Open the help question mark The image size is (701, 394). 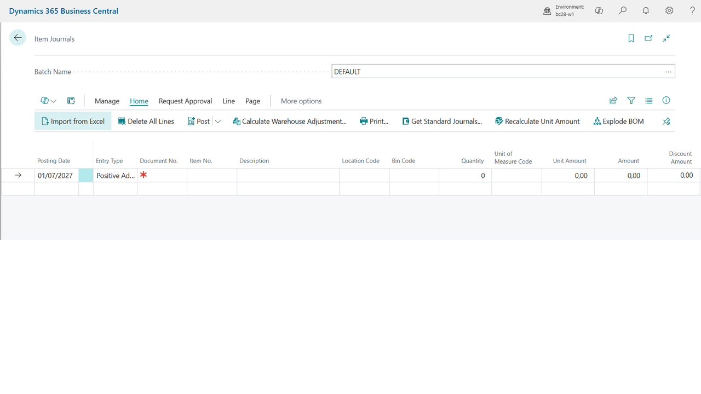point(692,11)
